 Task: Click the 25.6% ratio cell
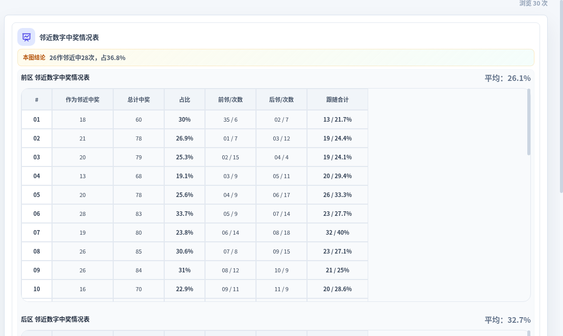click(185, 194)
